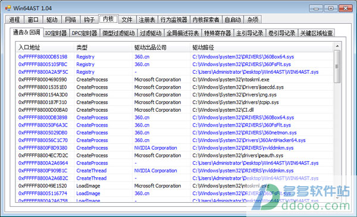This screenshot has width=357, height=217.
Task: Click the Win64AST title bar app icon
Action: [8, 8]
